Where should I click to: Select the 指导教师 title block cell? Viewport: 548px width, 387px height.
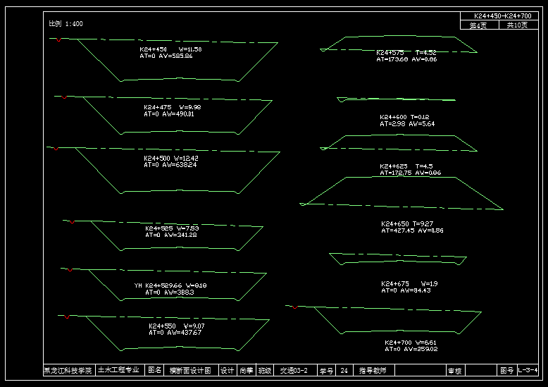(373, 370)
